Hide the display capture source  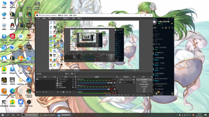point(73,87)
